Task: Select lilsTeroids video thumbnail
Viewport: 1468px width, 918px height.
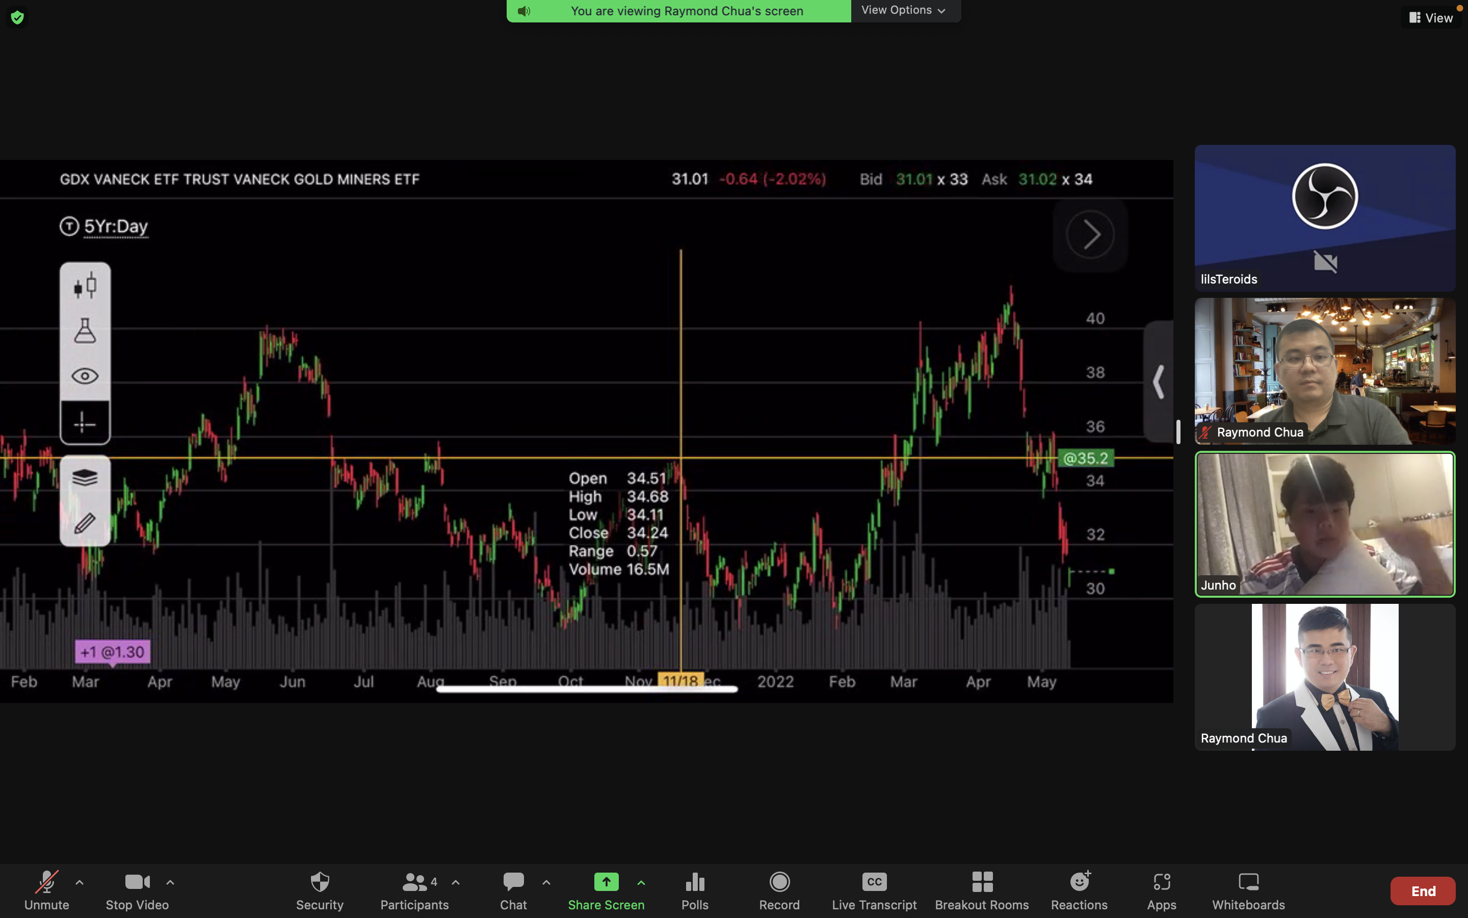Action: pos(1325,218)
